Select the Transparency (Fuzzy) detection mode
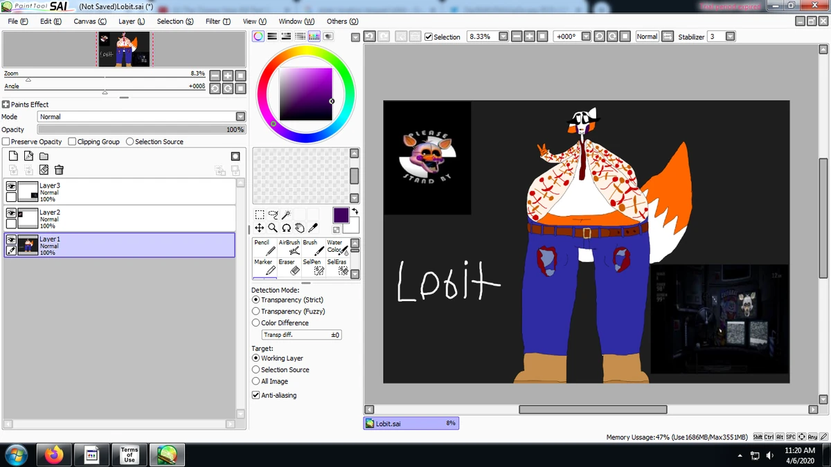831x467 pixels. coord(256,311)
